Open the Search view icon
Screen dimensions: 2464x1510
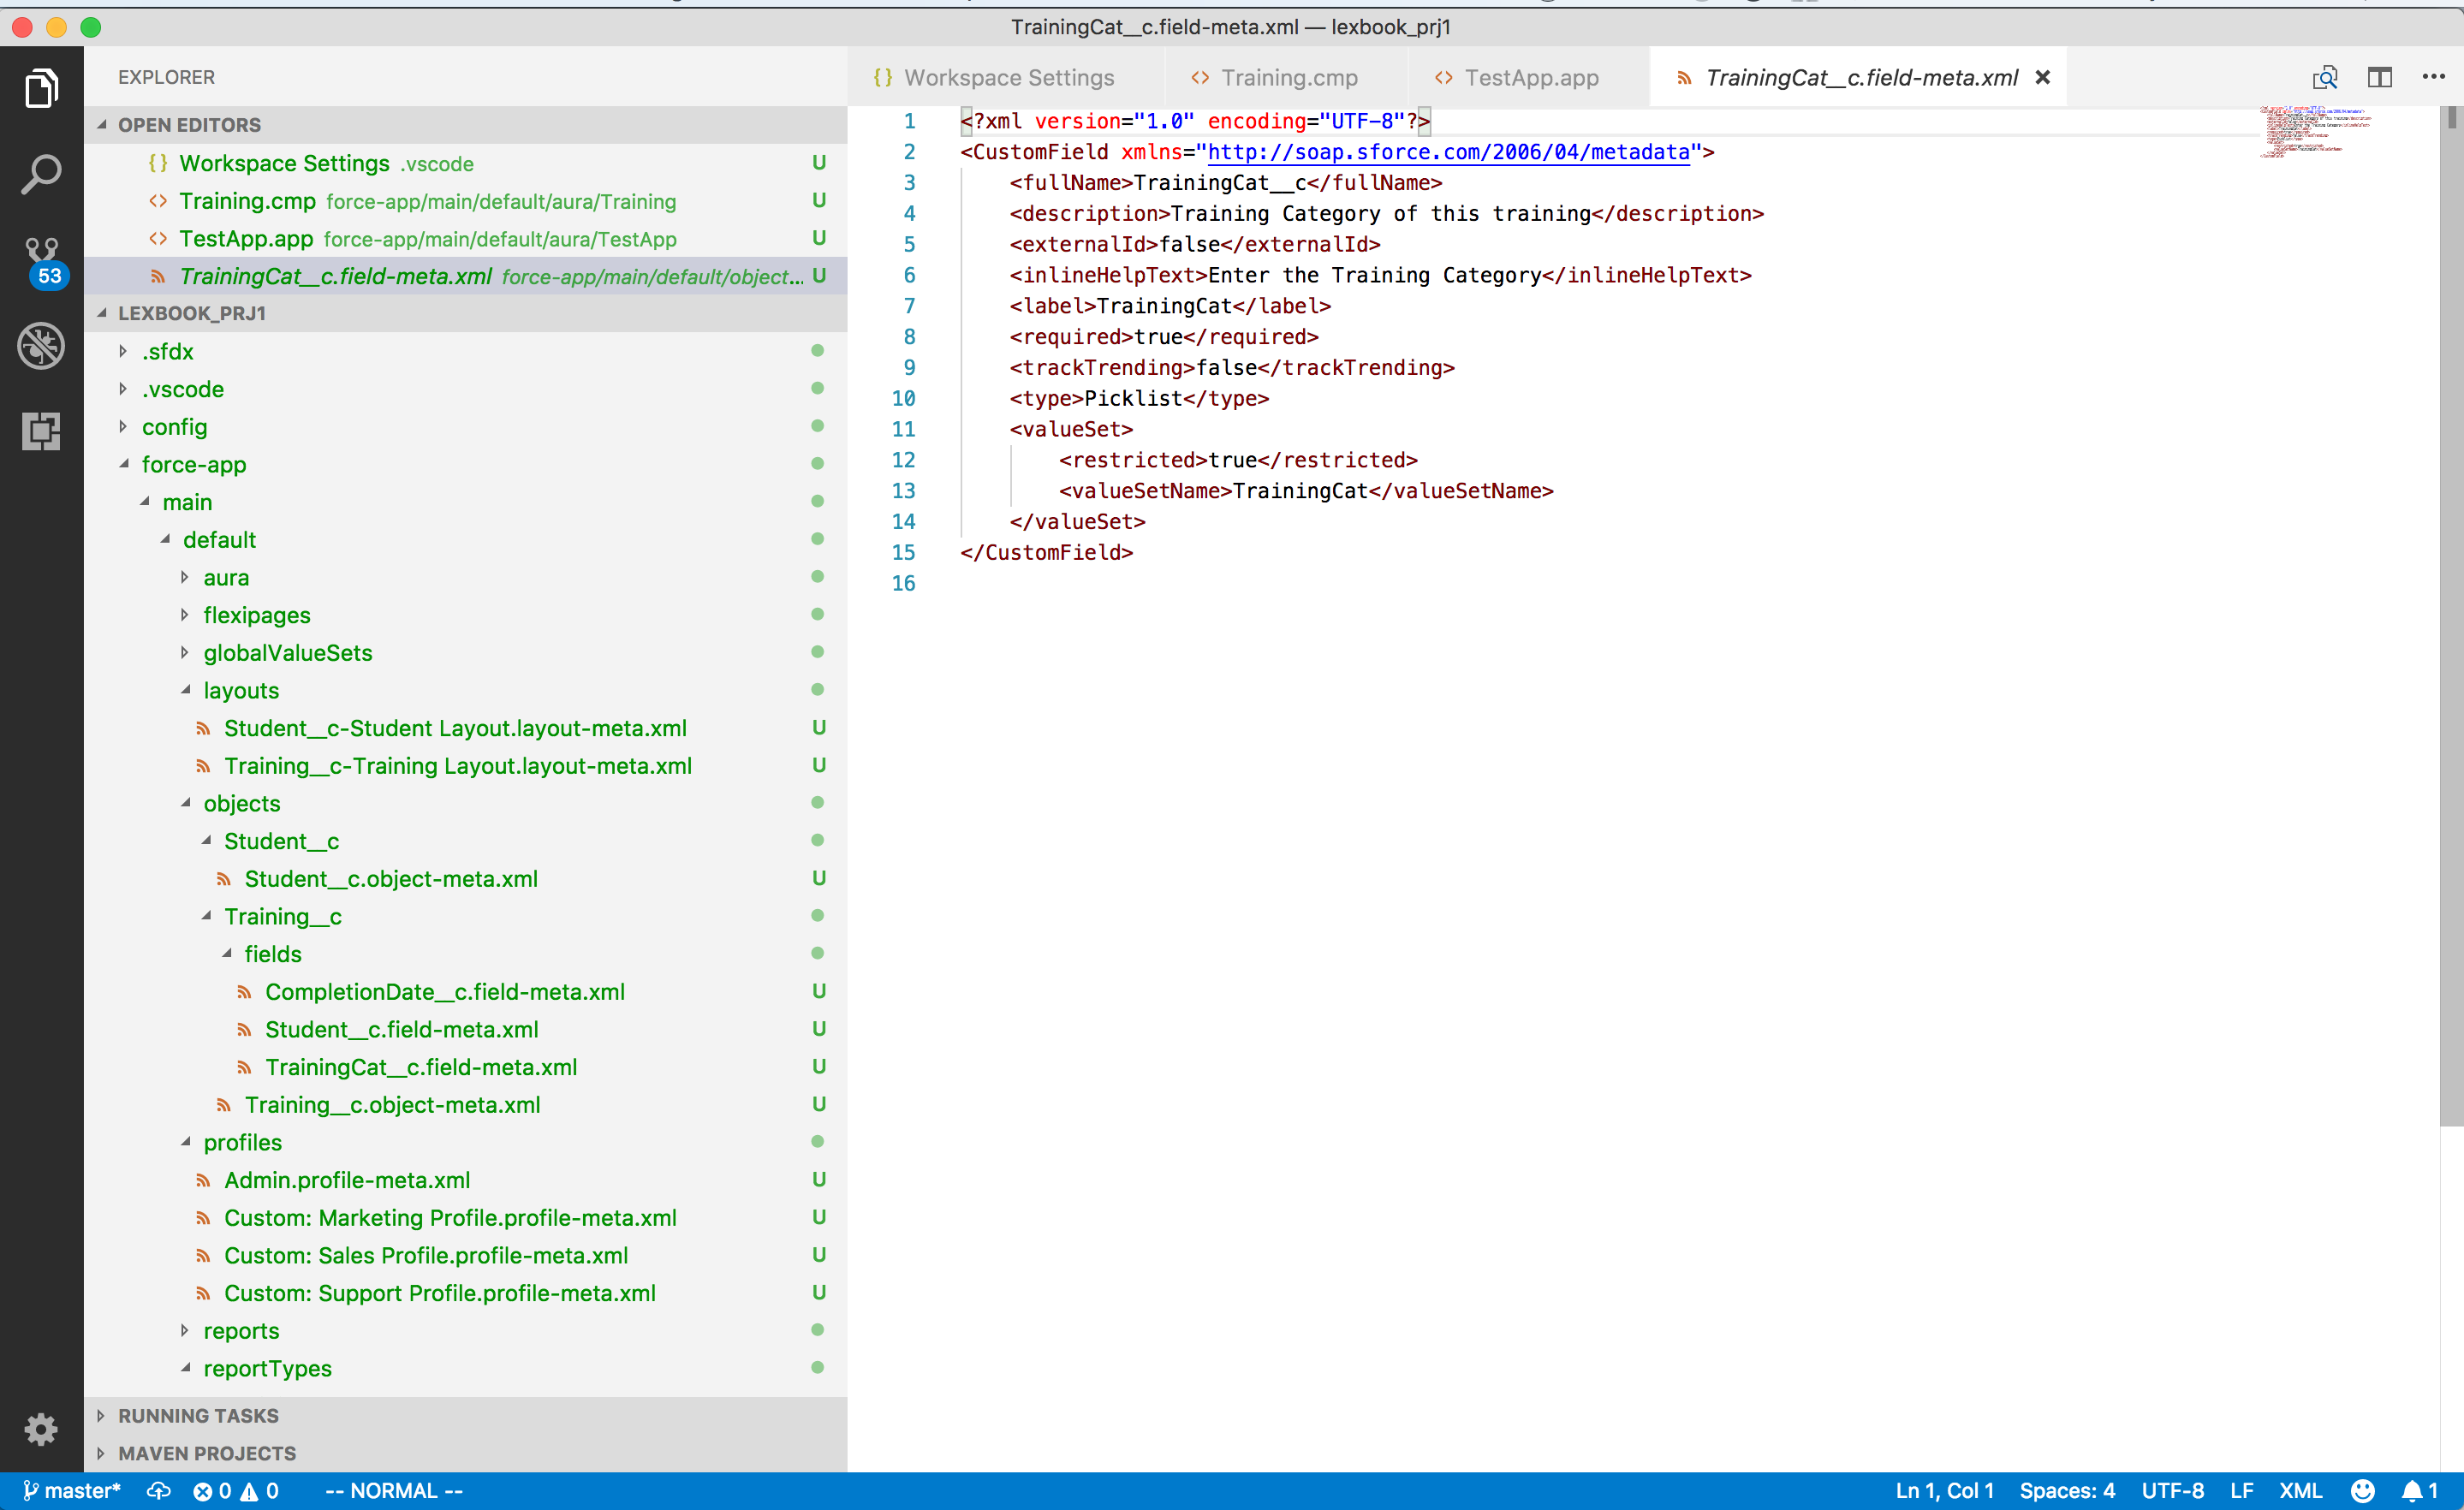[x=41, y=174]
